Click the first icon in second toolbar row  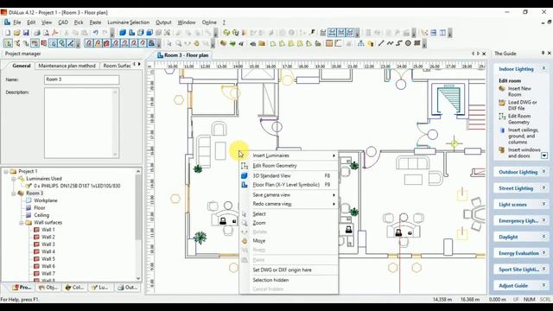pos(8,43)
